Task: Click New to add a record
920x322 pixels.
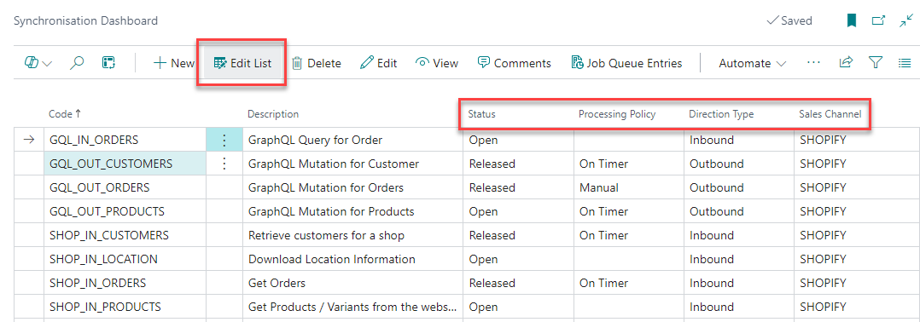Action: (174, 63)
